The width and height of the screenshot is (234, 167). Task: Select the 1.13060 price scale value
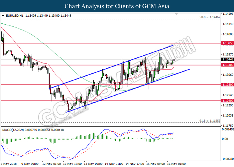(x=228, y=75)
